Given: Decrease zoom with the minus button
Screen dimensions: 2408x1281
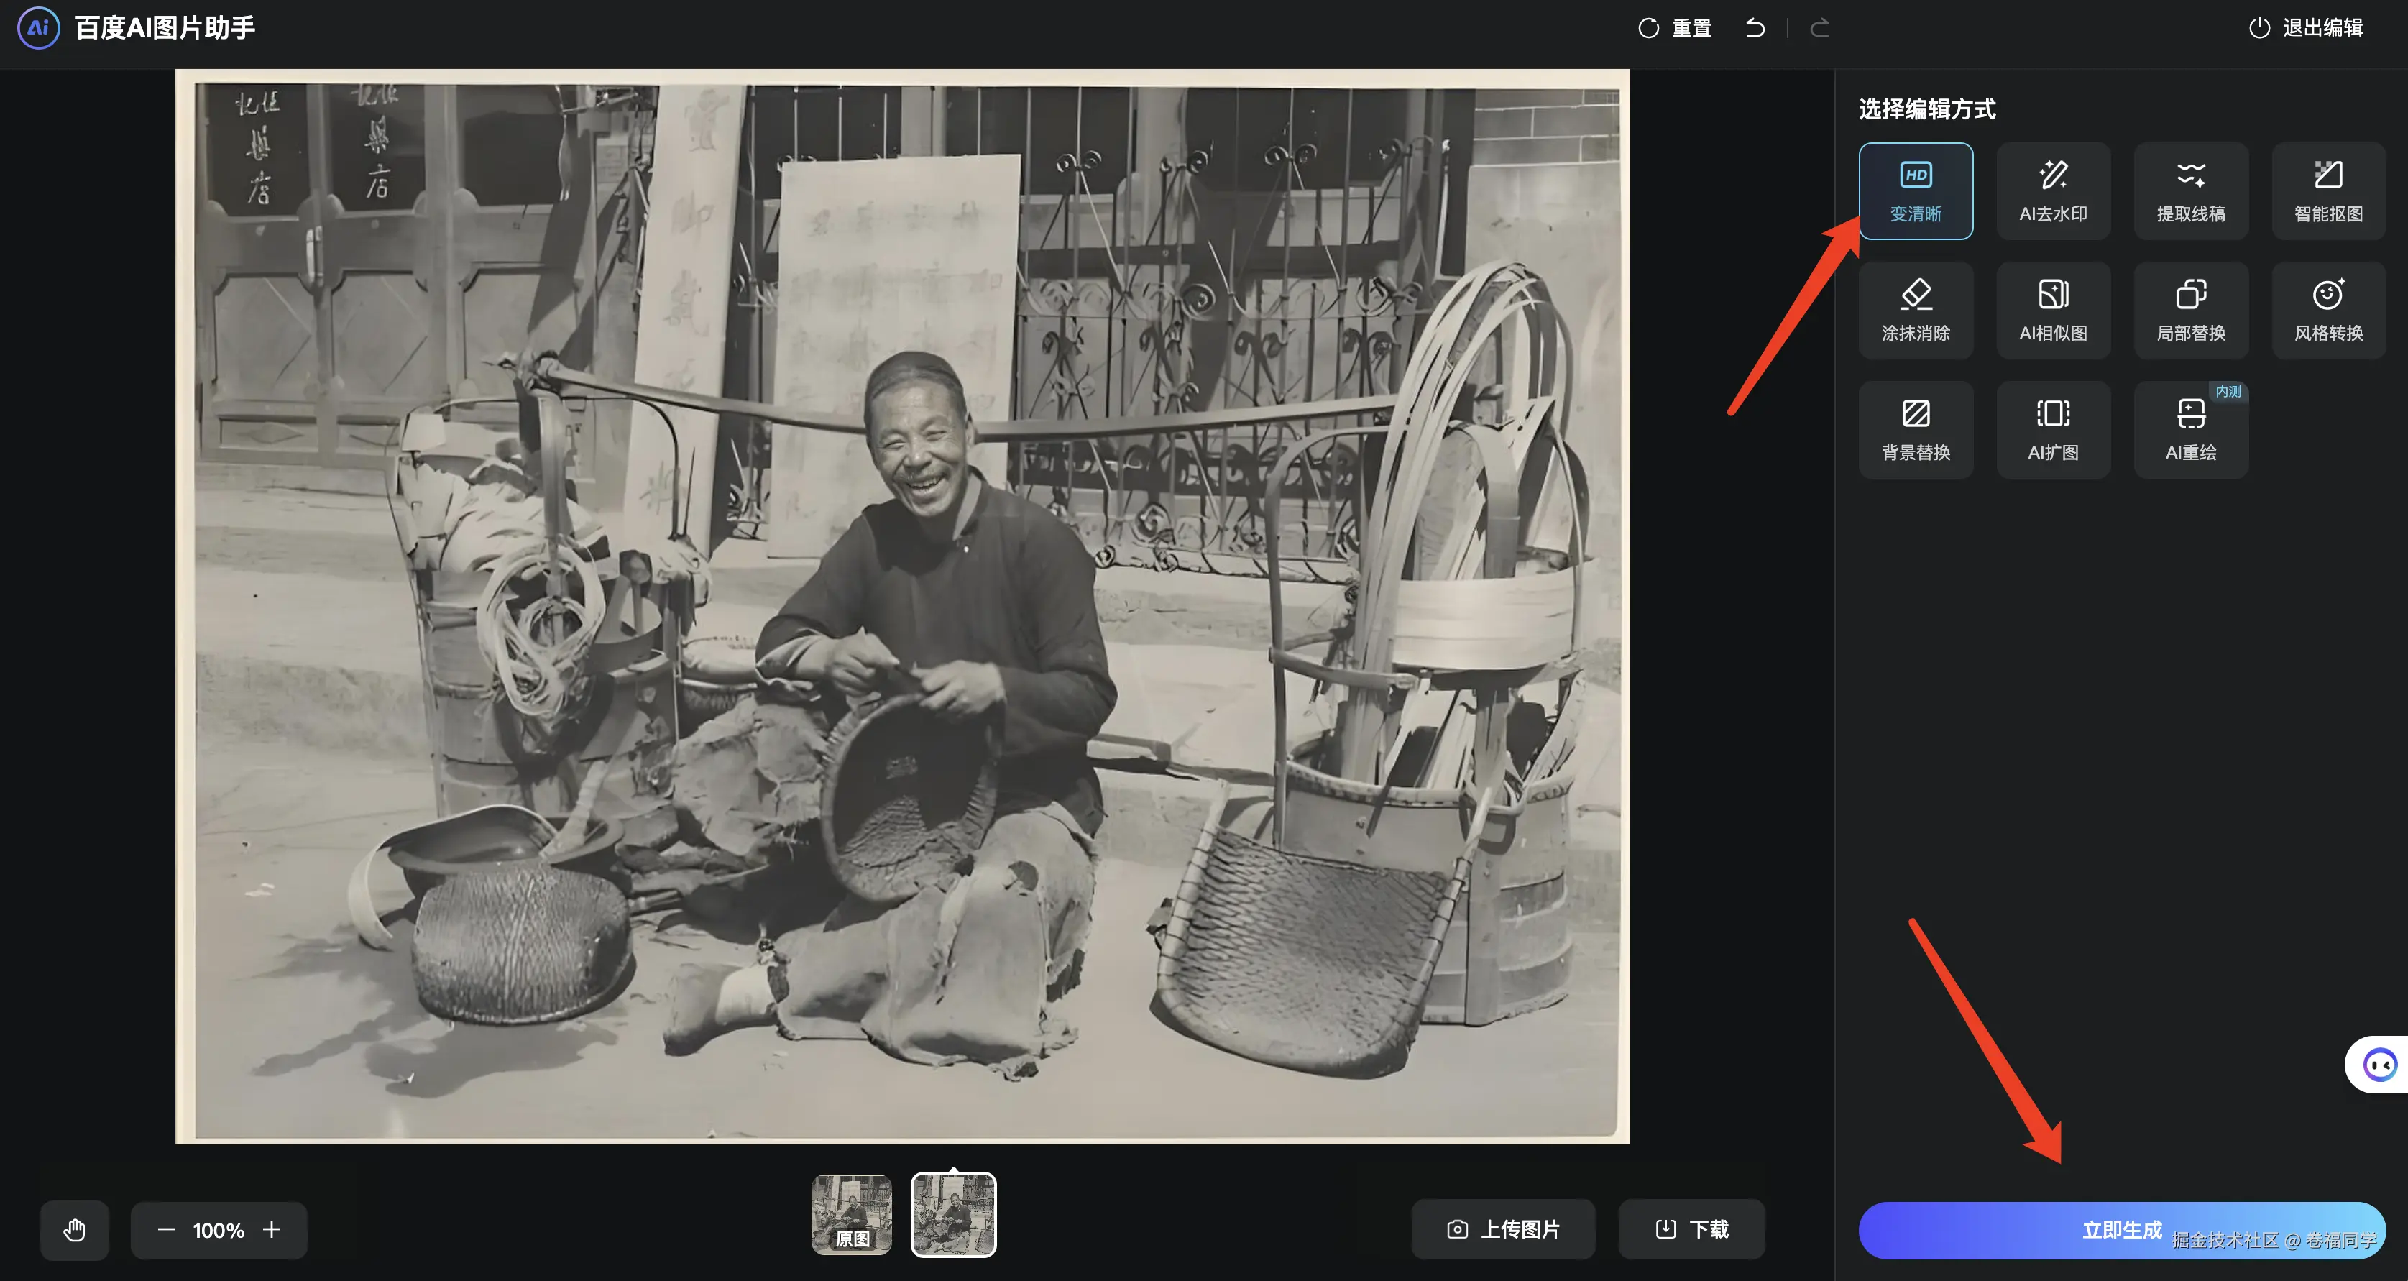Looking at the screenshot, I should coord(166,1229).
